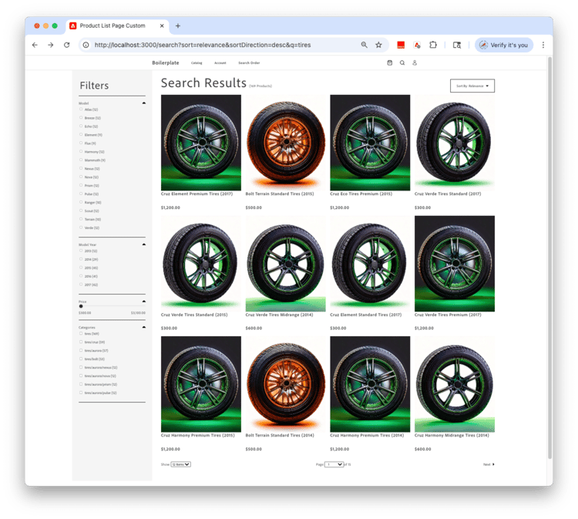The image size is (578, 519).
Task: Open the Sort By Relevance dropdown
Action: pos(472,86)
